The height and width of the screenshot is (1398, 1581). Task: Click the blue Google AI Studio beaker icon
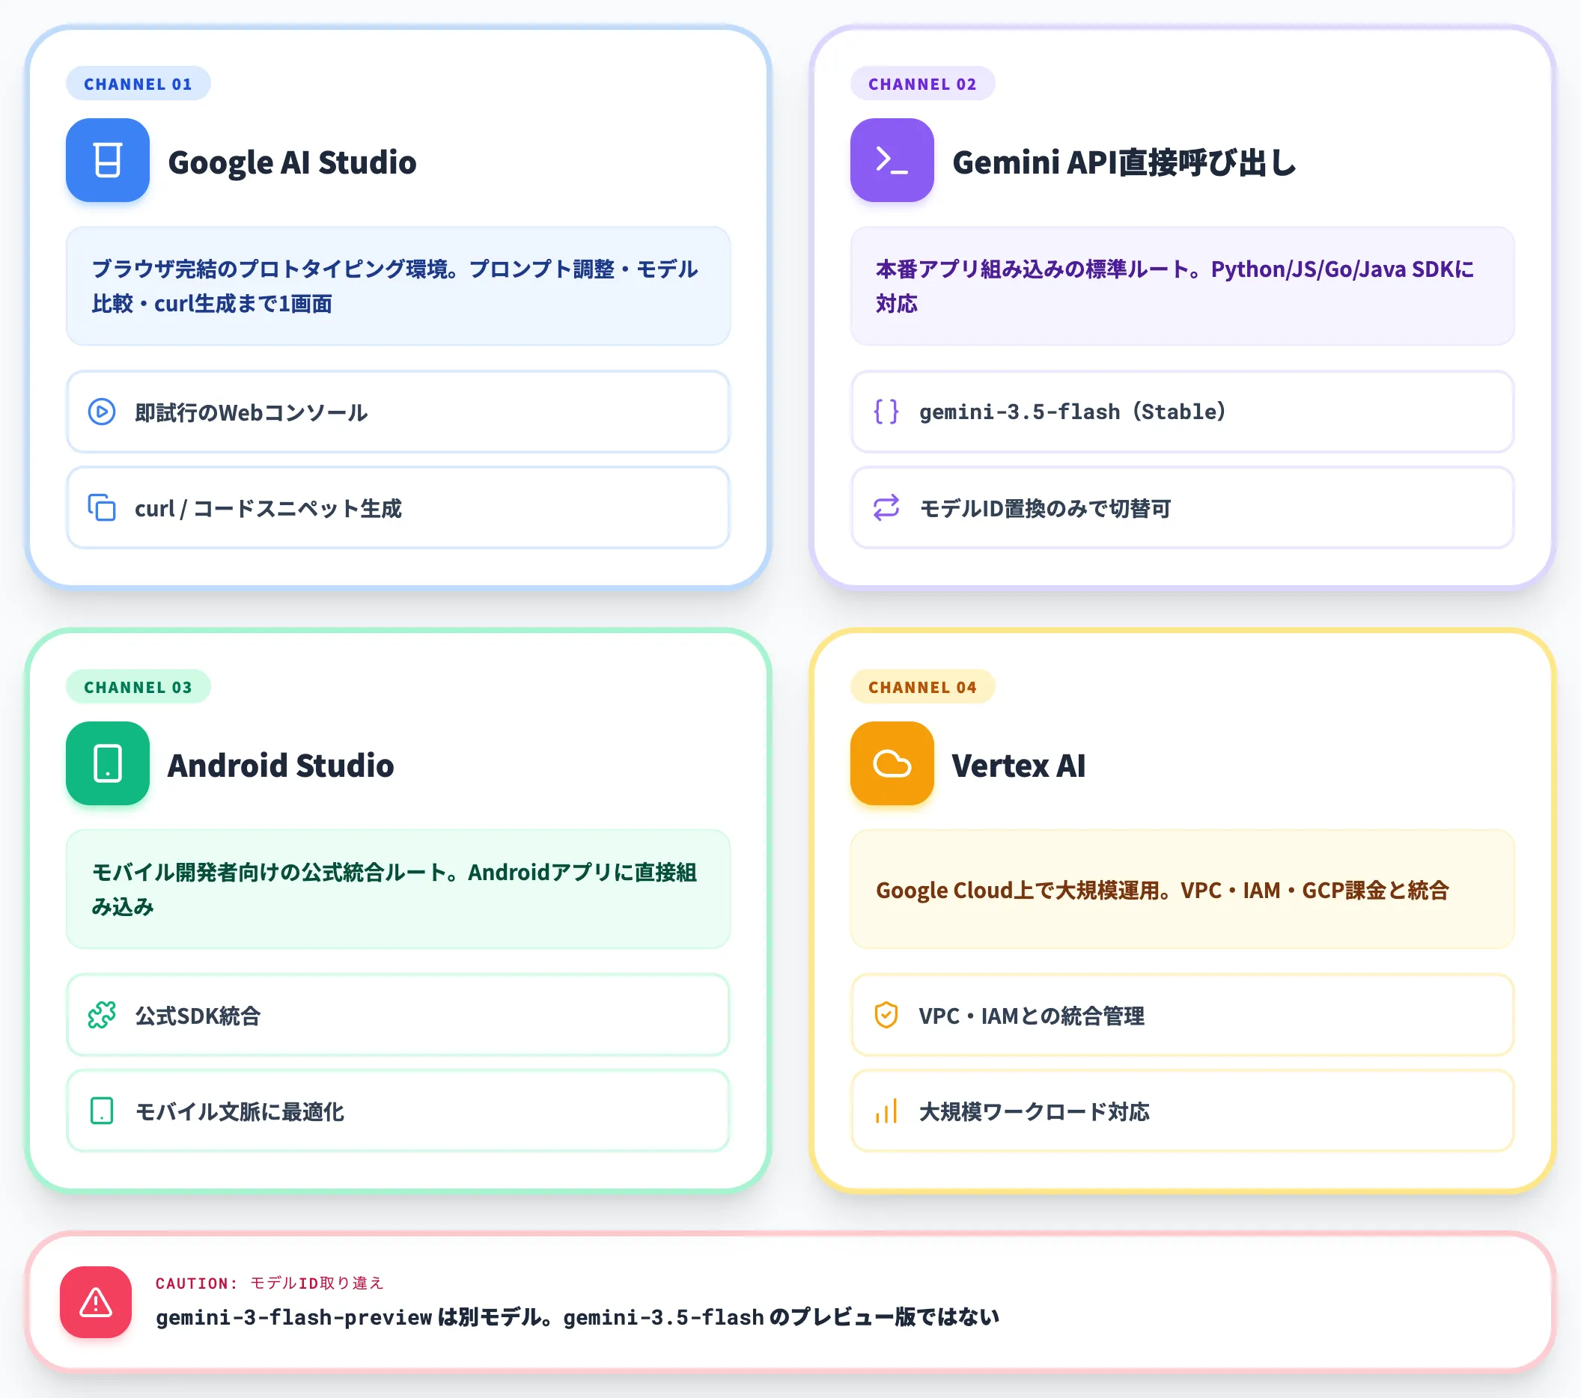coord(108,160)
